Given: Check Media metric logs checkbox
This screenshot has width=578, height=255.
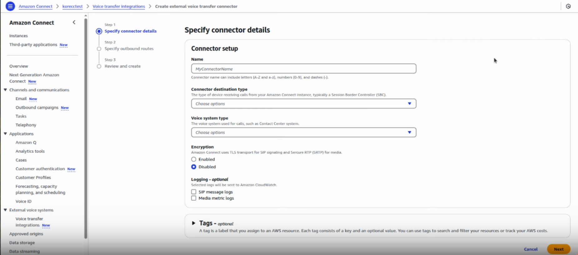Looking at the screenshot, I should pyautogui.click(x=194, y=198).
